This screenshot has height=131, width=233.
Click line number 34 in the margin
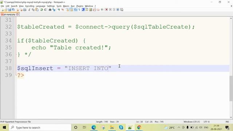[x=8, y=40]
